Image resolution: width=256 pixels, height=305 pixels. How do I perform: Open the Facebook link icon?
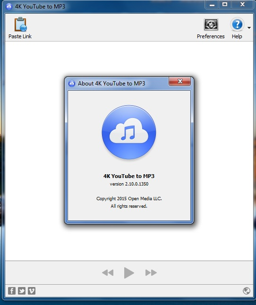click(12, 291)
